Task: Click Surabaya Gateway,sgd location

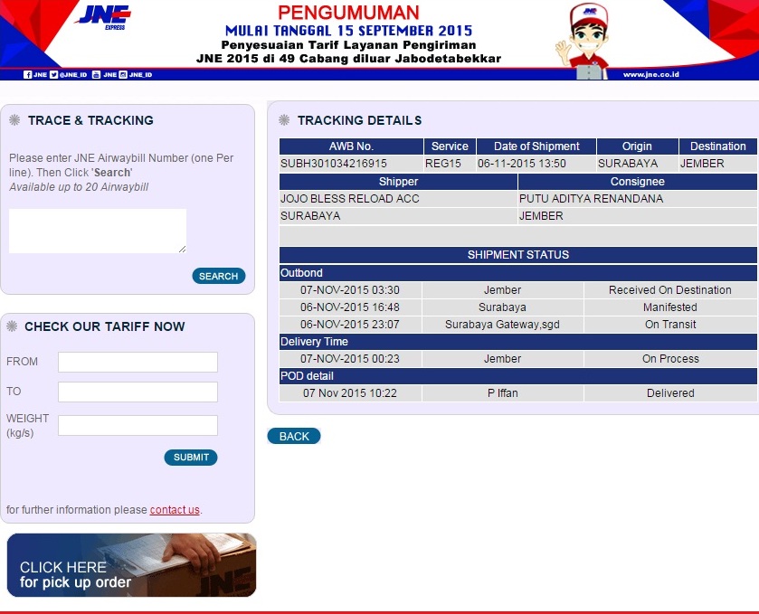Action: [x=502, y=324]
